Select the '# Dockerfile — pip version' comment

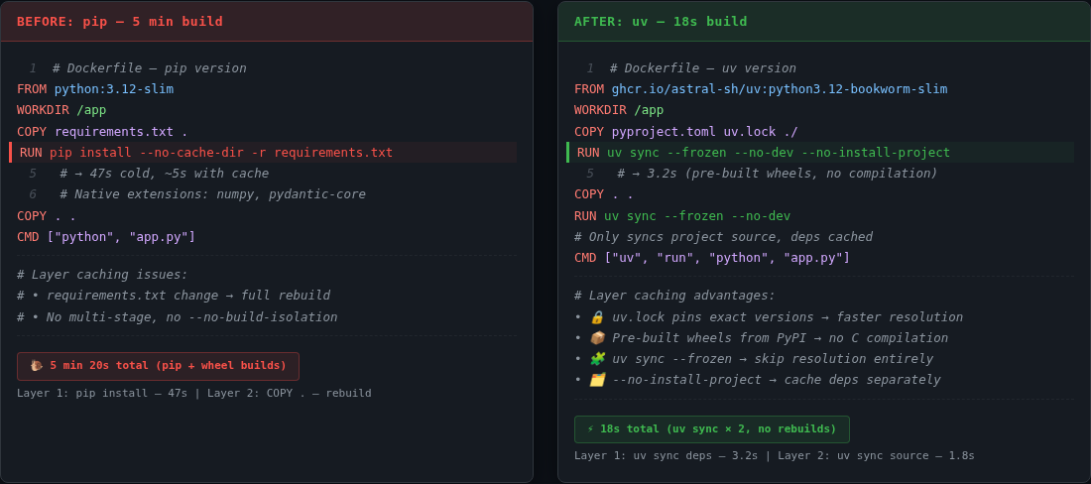click(x=149, y=68)
